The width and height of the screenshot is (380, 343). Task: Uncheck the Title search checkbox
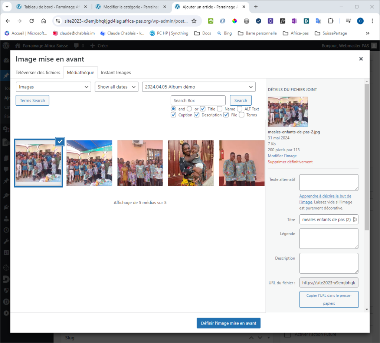click(203, 109)
